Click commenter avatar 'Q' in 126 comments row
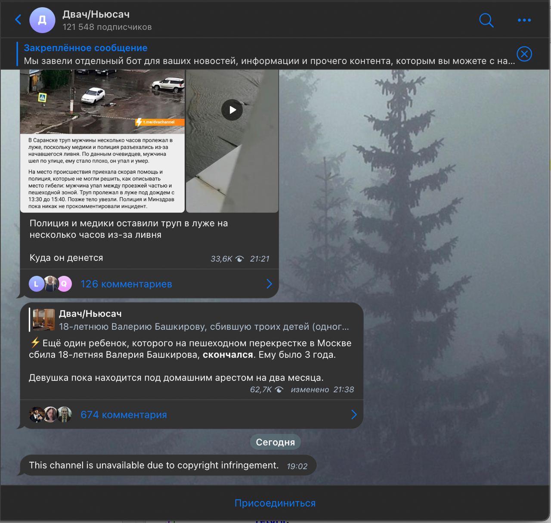Image resolution: width=551 pixels, height=523 pixels. pyautogui.click(x=64, y=284)
